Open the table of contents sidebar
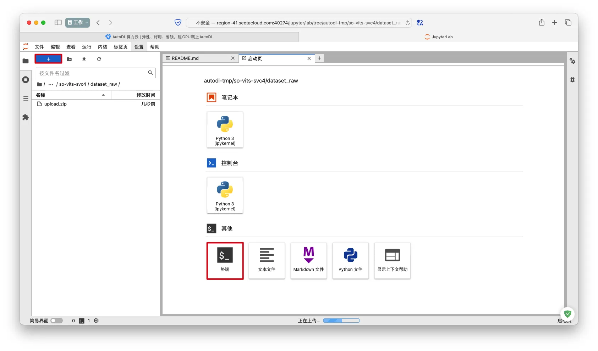The height and width of the screenshot is (351, 598). pyautogui.click(x=26, y=98)
